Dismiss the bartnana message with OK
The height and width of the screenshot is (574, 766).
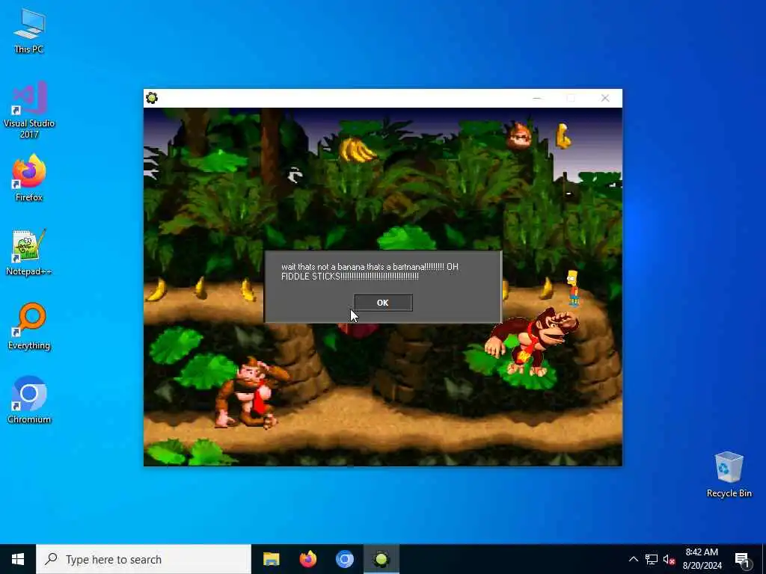[383, 303]
